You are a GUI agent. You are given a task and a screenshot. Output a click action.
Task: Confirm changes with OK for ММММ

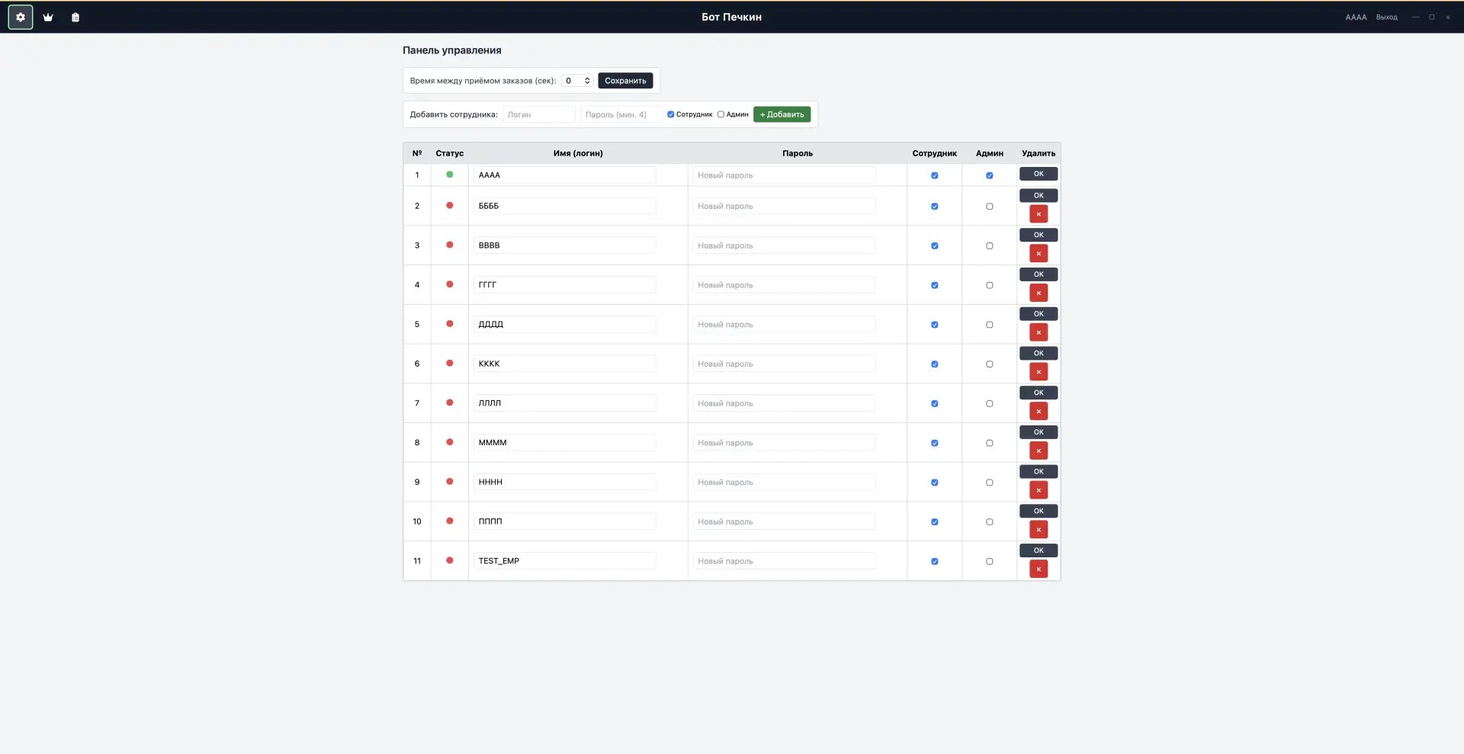[1039, 432]
